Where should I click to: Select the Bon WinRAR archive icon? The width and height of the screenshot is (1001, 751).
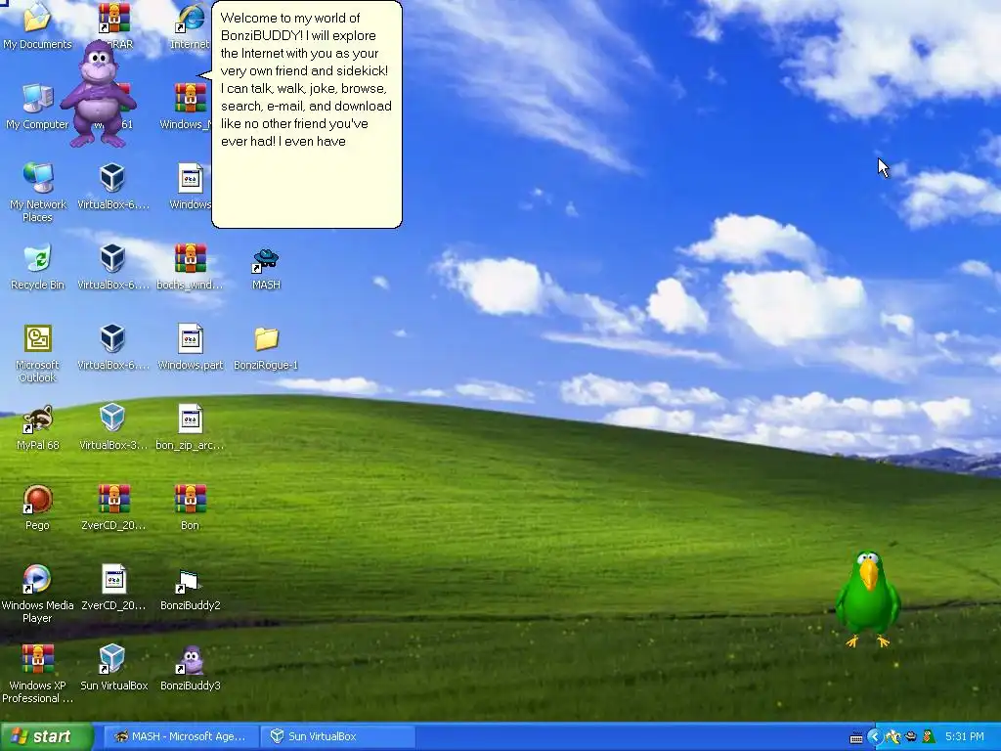(191, 508)
